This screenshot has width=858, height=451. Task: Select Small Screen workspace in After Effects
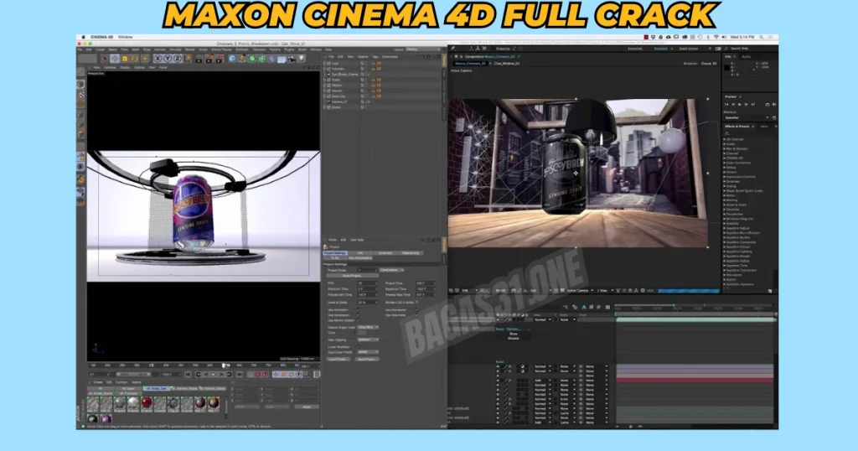click(689, 49)
